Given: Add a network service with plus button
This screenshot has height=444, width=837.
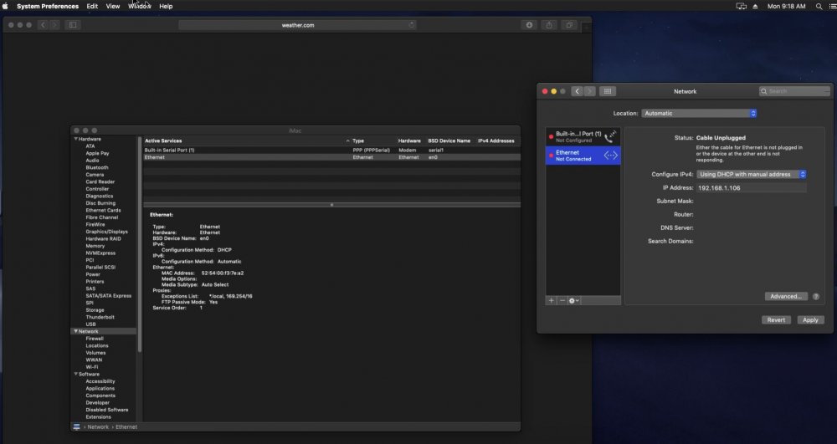Looking at the screenshot, I should point(552,301).
